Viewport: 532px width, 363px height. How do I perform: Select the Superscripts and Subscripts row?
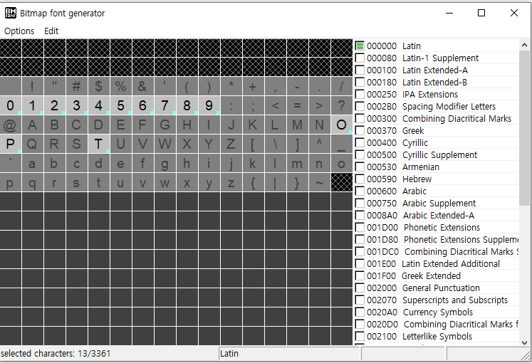[x=437, y=300]
